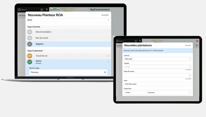Select Bon de travail entry type
The image size is (206, 117).
pyautogui.click(x=68, y=38)
